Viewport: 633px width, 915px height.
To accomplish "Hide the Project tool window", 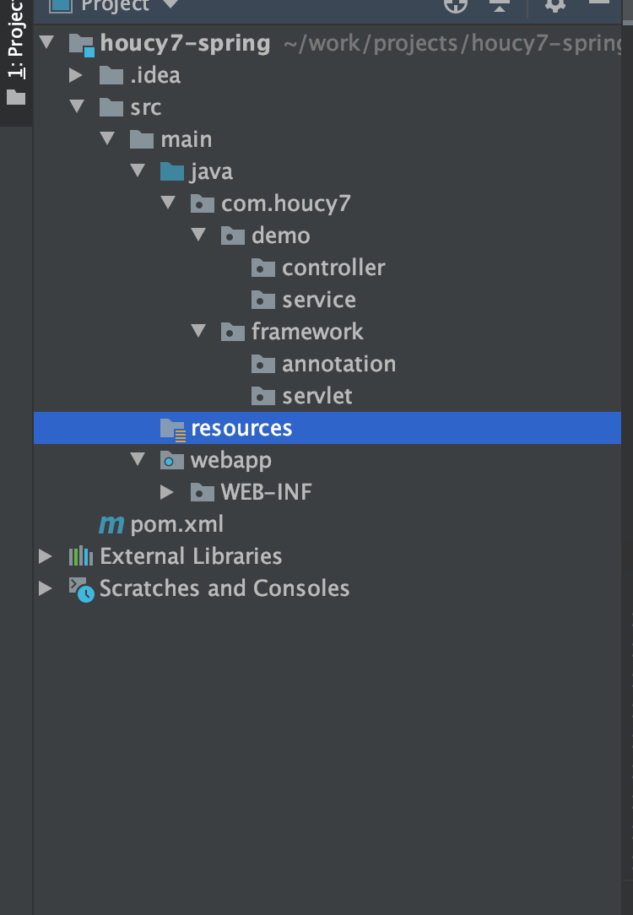I will click(599, 3).
